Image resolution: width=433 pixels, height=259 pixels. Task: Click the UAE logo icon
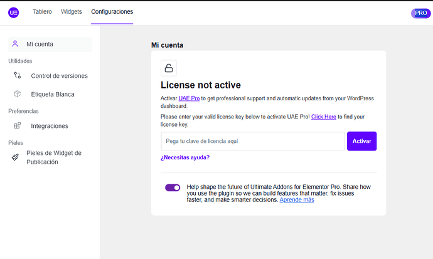click(14, 13)
